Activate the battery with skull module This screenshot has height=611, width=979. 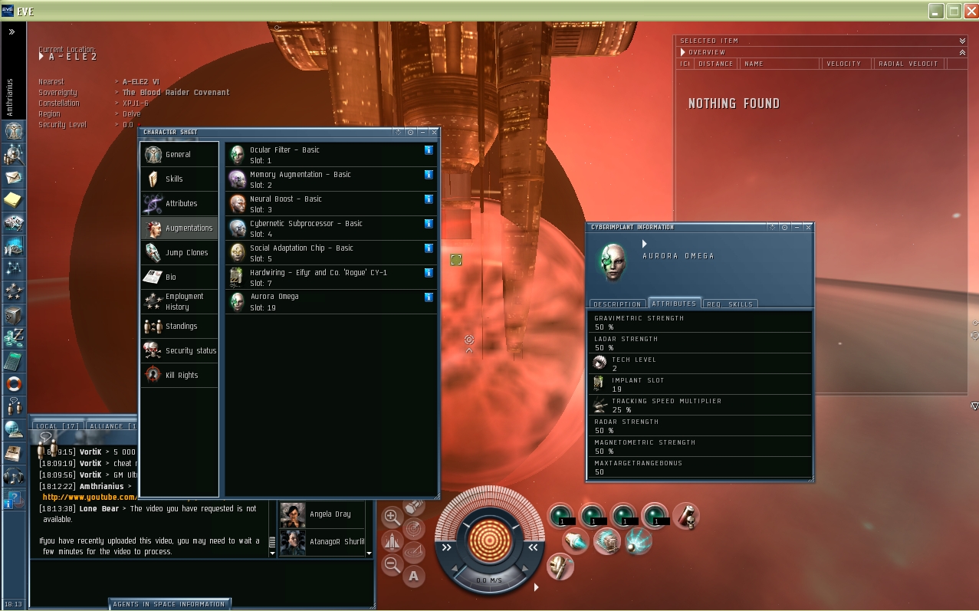pyautogui.click(x=686, y=516)
